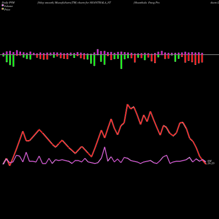Click the tallest spike of the purple volume line

pyautogui.click(x=105, y=147)
